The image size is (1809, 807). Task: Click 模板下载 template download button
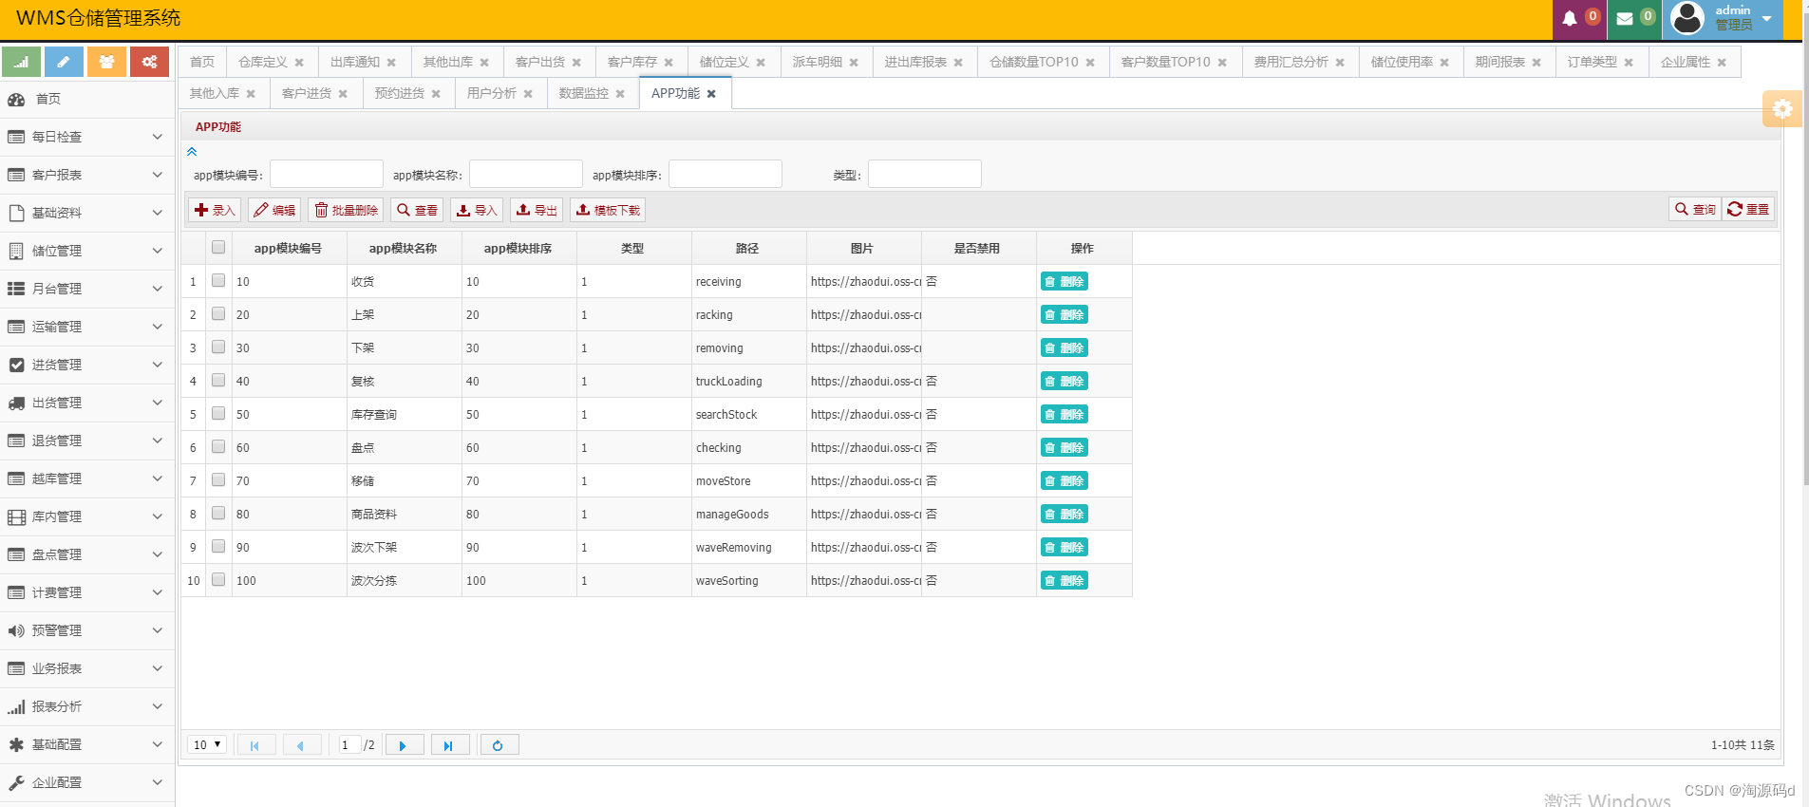608,210
